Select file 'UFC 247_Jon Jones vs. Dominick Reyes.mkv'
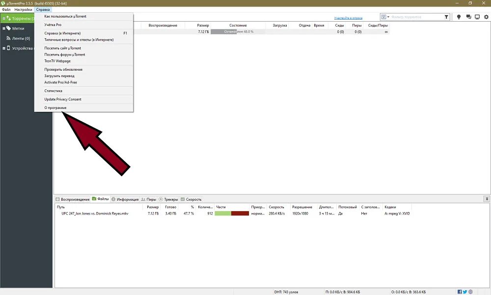This screenshot has width=491, height=295. click(95, 214)
